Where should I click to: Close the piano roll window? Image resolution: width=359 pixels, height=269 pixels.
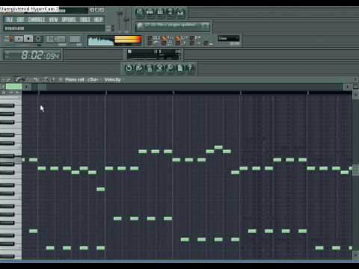tap(355, 80)
